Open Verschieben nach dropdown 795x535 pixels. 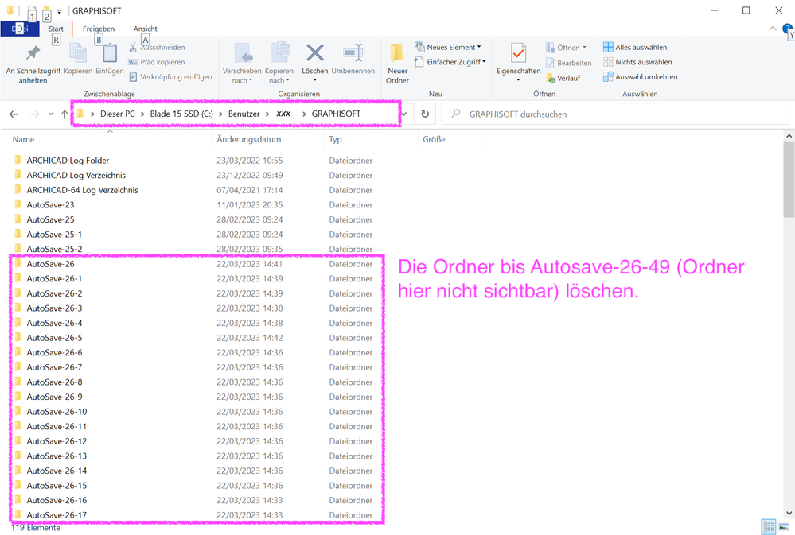click(x=242, y=64)
